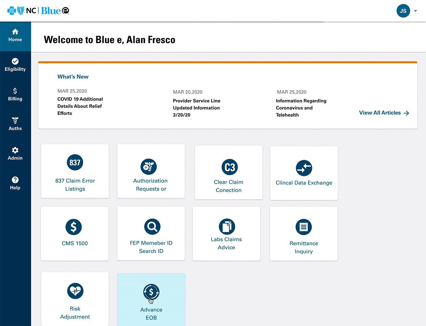
Task: Click the Eligibility checkmark icon
Action: pyautogui.click(x=15, y=61)
